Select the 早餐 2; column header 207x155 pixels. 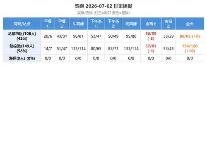point(62,24)
